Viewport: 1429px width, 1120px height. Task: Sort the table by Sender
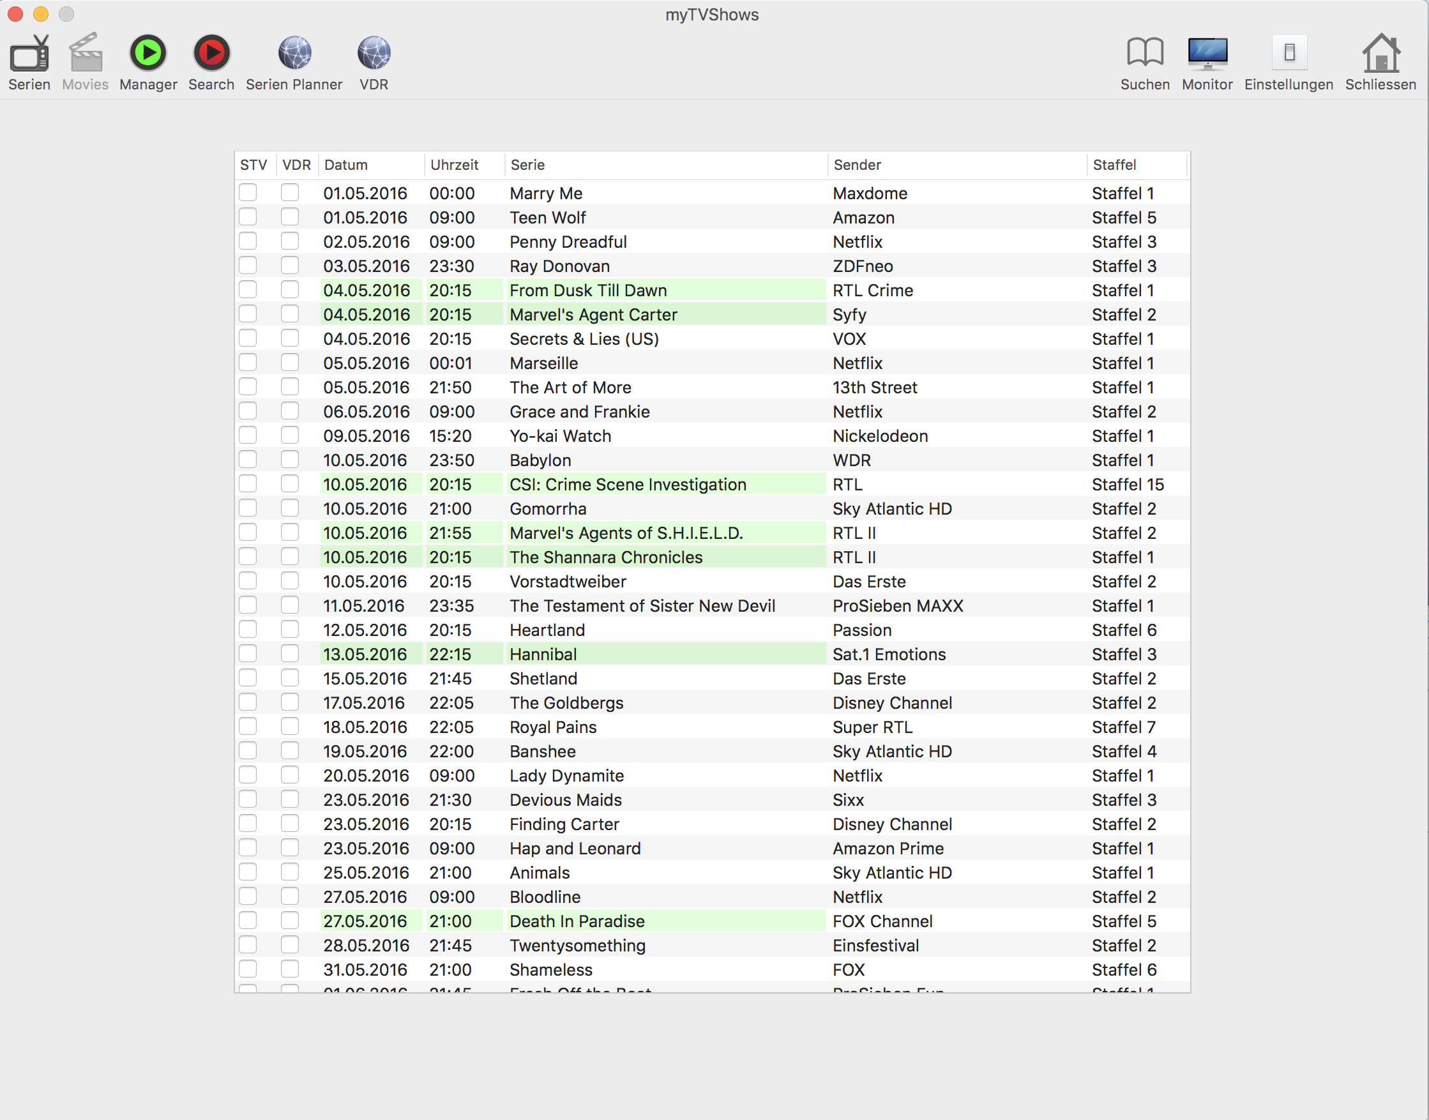(857, 165)
